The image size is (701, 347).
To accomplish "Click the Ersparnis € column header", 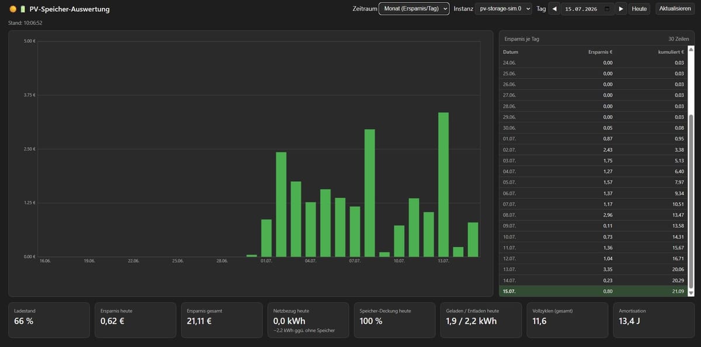I will [600, 52].
